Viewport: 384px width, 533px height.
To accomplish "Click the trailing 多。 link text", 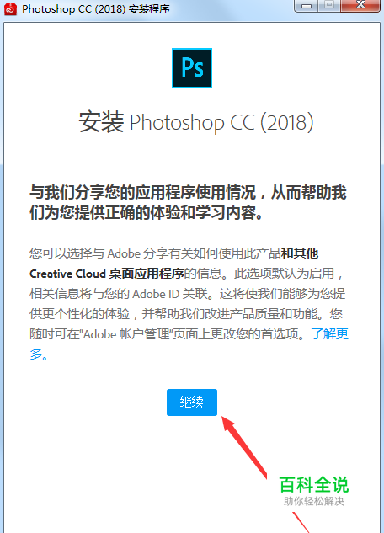I will click(x=39, y=354).
